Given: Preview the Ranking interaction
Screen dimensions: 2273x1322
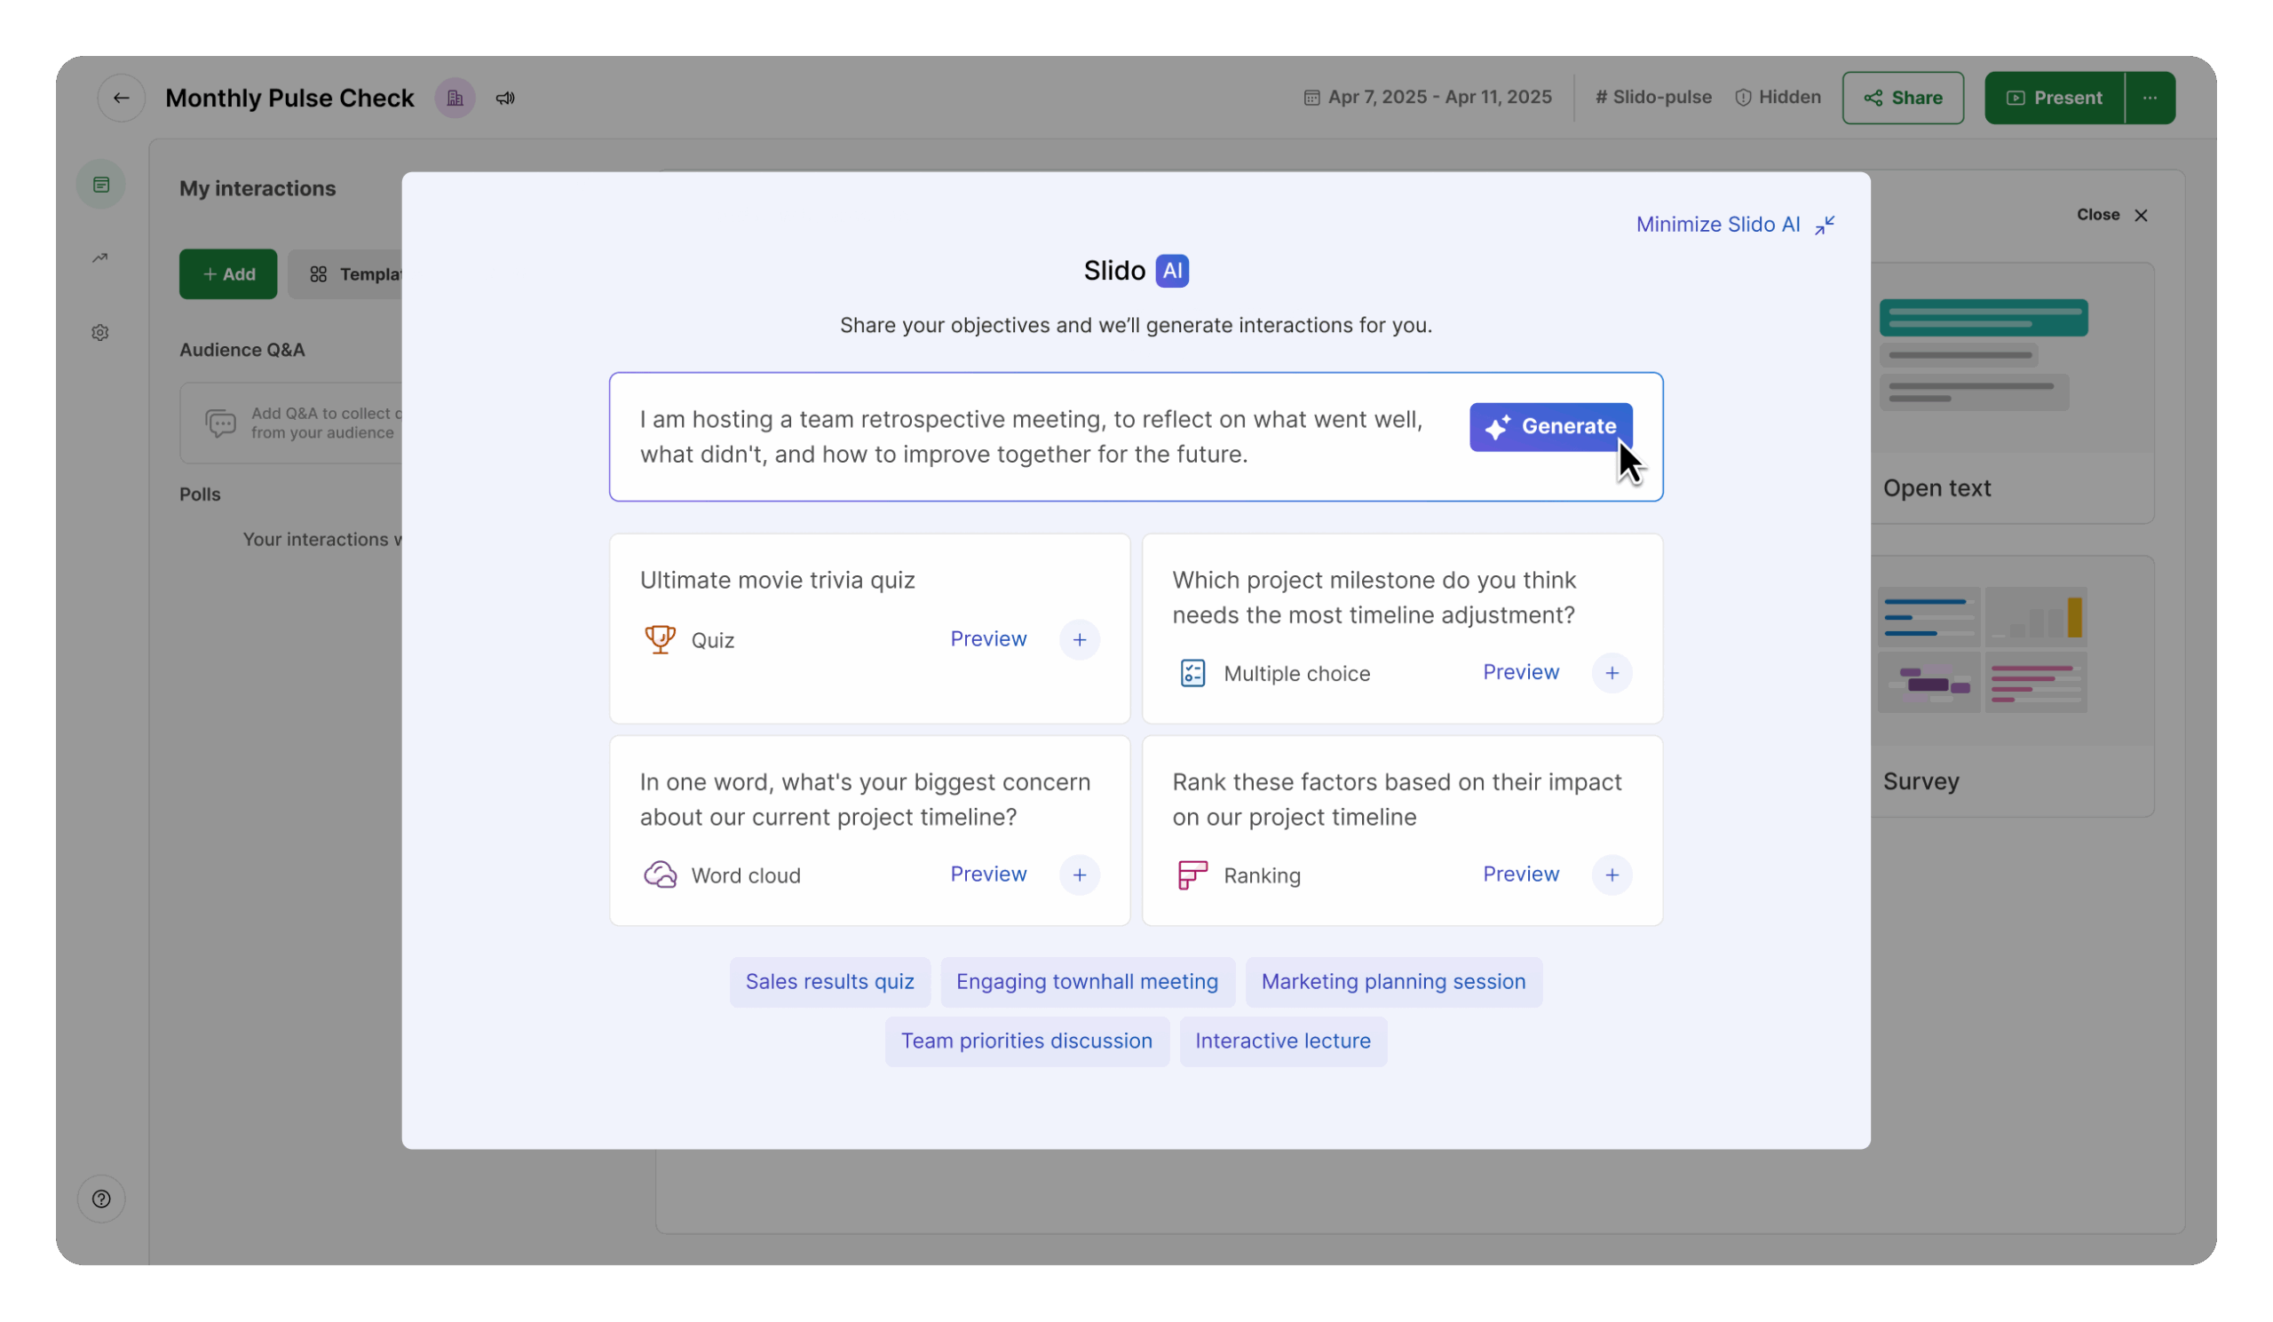Looking at the screenshot, I should [1520, 874].
